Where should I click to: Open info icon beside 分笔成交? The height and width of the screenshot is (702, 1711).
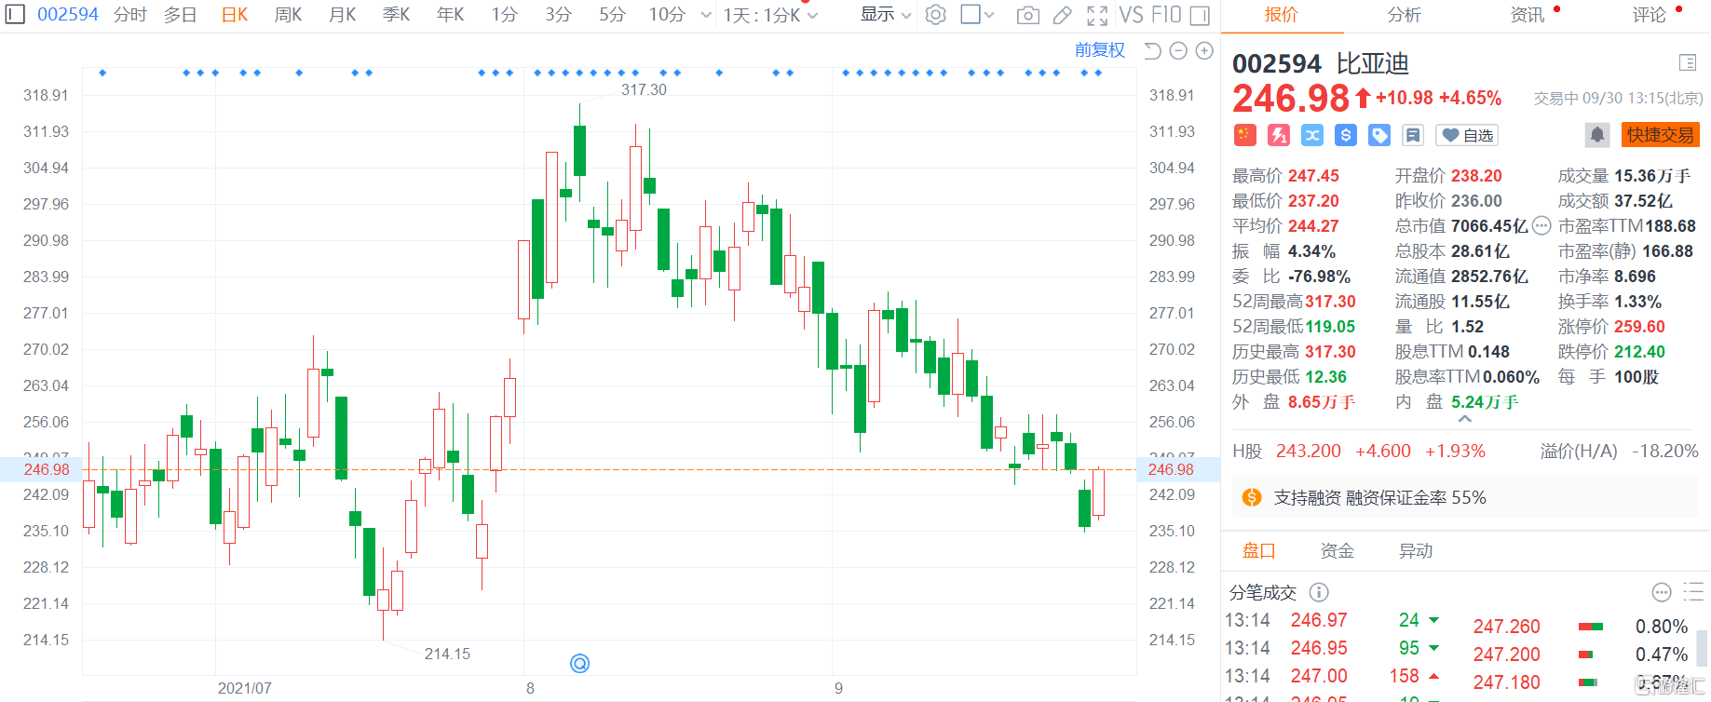(x=1319, y=592)
